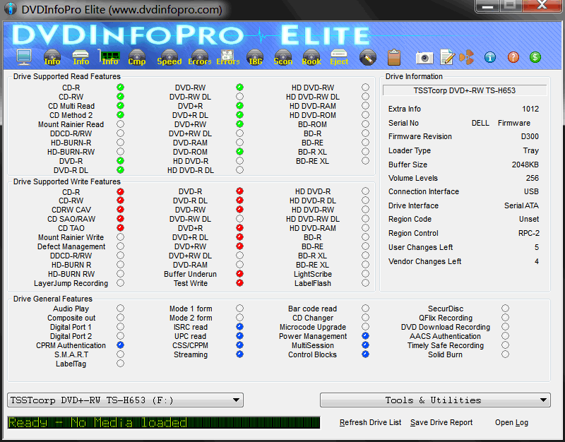
Task: Click the MultiSession feature indicator
Action: click(x=365, y=345)
